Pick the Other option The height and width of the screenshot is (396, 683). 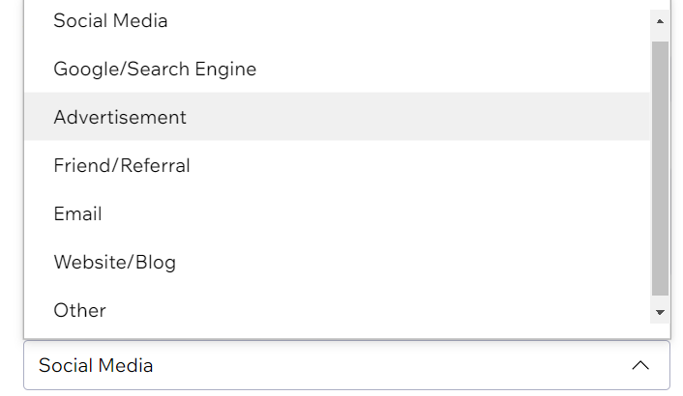coord(80,310)
